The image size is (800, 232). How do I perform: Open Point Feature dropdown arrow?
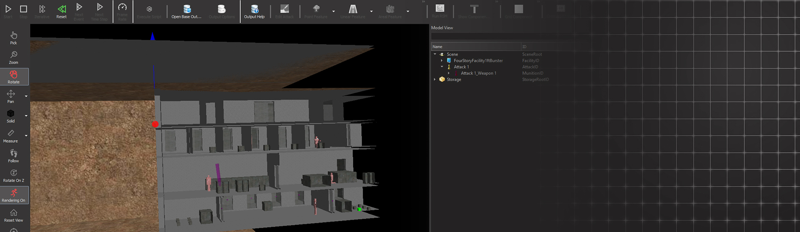[x=333, y=11]
